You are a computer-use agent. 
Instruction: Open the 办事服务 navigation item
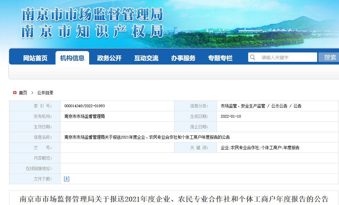click(x=183, y=58)
